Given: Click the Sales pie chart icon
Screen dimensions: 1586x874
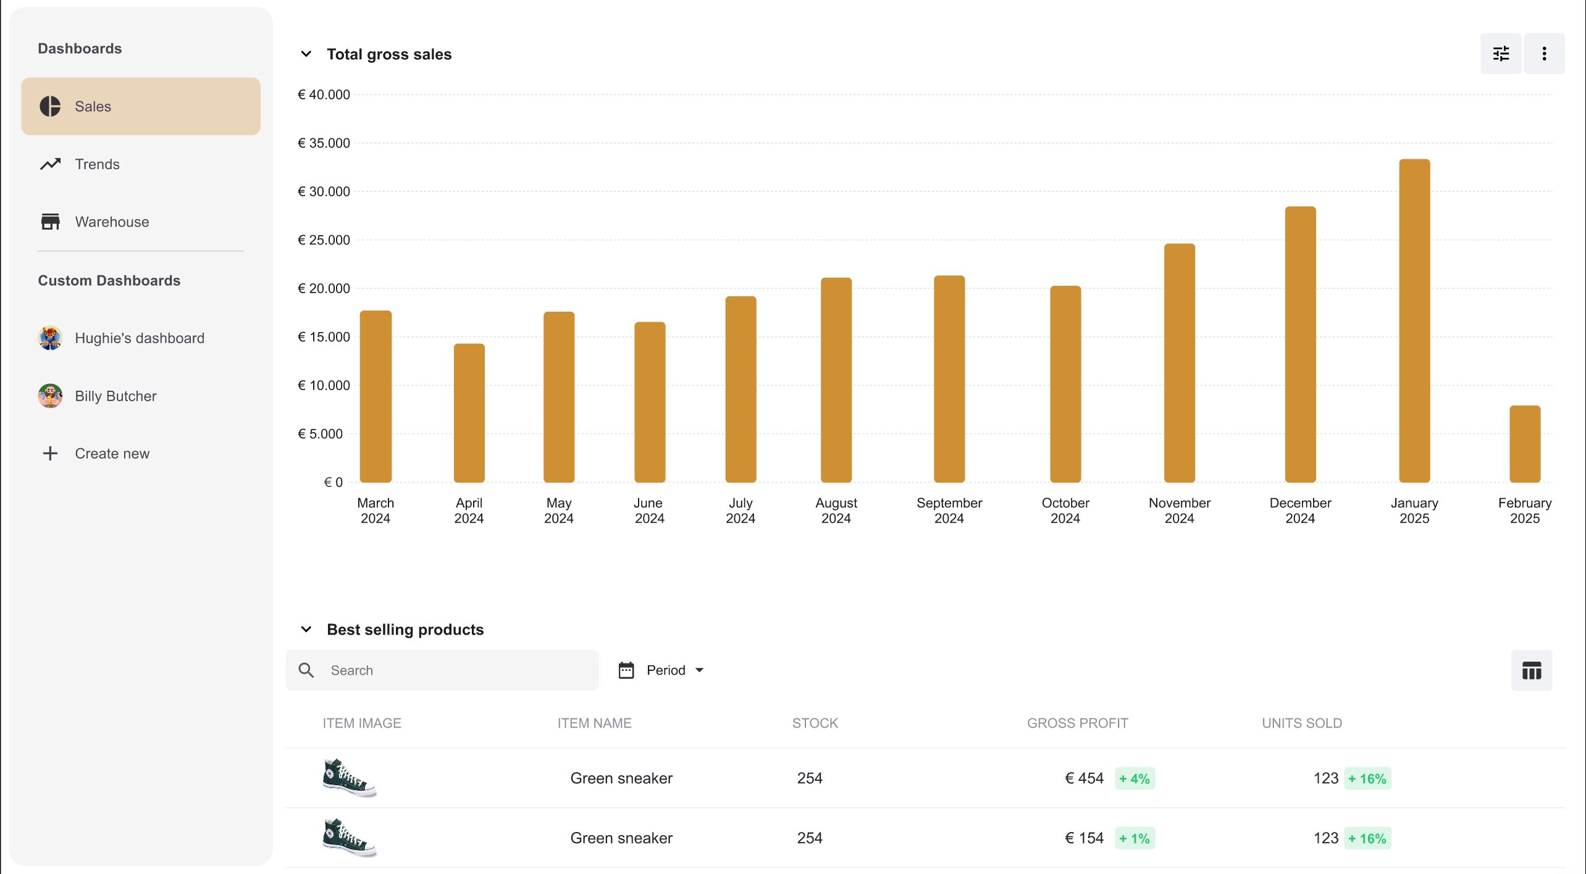Looking at the screenshot, I should (x=50, y=106).
